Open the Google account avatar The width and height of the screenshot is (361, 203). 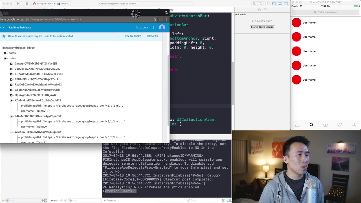tap(162, 27)
